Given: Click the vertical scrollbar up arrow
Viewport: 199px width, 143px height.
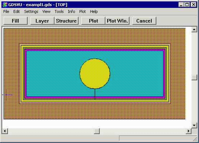Looking at the screenshot, I should pos(194,29).
